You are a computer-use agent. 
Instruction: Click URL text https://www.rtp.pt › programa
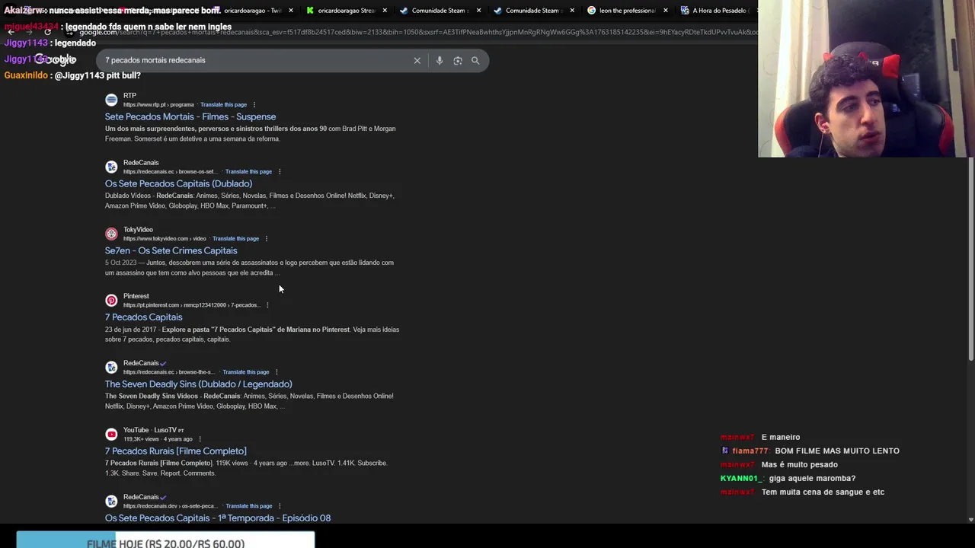pyautogui.click(x=158, y=104)
